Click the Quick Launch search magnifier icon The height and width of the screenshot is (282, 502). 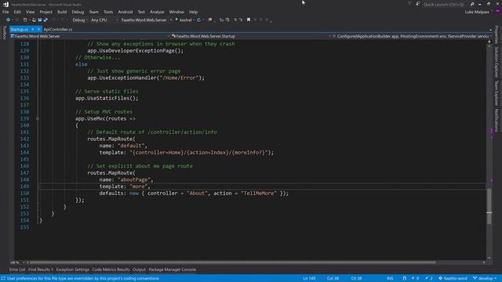point(472,4)
